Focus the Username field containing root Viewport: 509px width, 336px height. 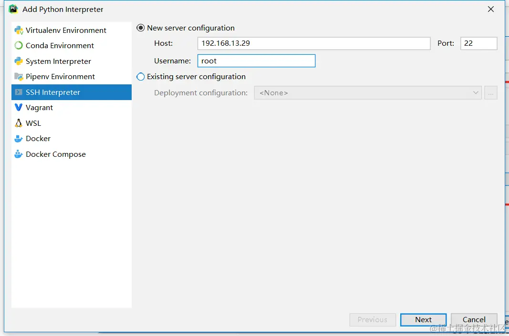coord(257,61)
